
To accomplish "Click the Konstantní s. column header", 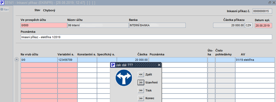I will 87,54.
